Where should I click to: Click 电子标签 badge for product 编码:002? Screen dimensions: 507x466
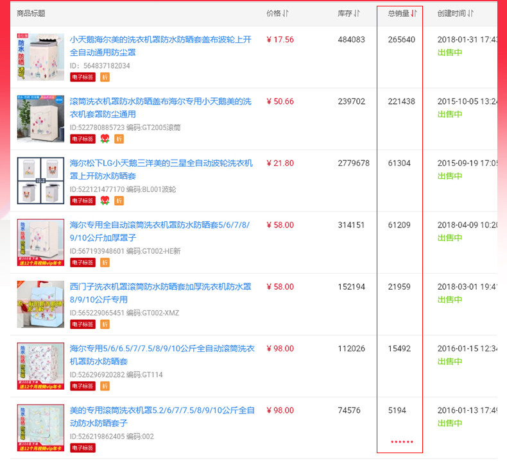click(x=83, y=448)
